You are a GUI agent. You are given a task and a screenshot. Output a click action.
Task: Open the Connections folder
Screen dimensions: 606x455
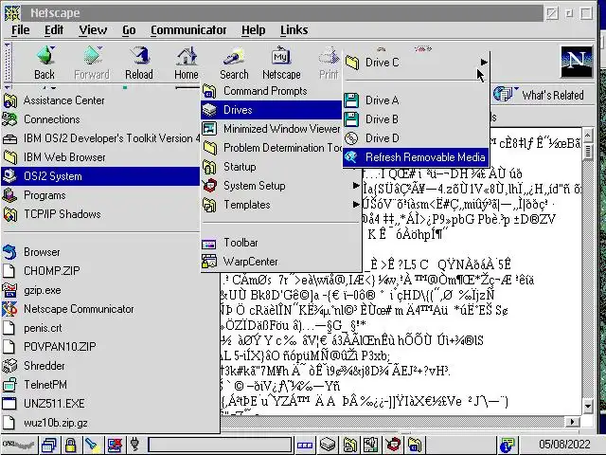(100, 119)
